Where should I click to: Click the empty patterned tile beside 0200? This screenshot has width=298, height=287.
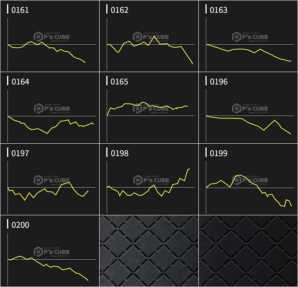(149, 251)
